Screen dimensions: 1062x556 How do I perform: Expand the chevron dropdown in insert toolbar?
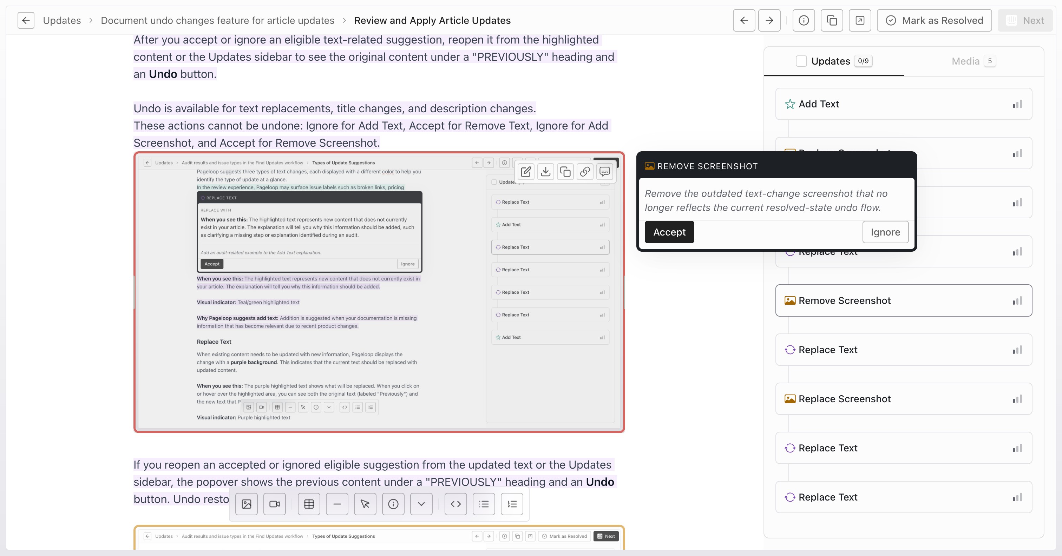pyautogui.click(x=421, y=504)
